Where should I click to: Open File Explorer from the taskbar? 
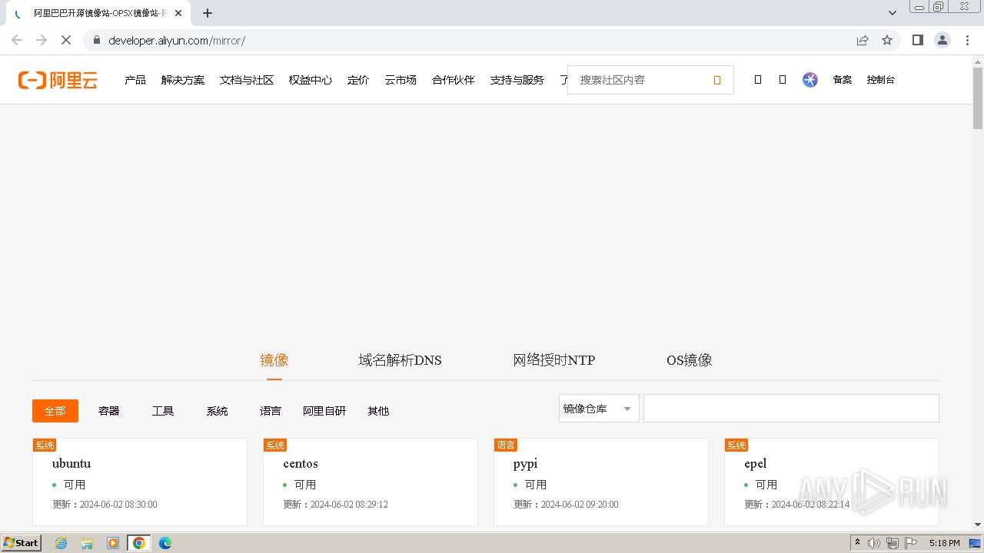[87, 543]
